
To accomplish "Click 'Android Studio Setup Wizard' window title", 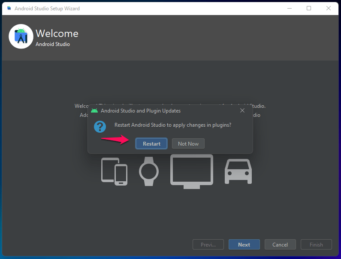I will pos(47,9).
